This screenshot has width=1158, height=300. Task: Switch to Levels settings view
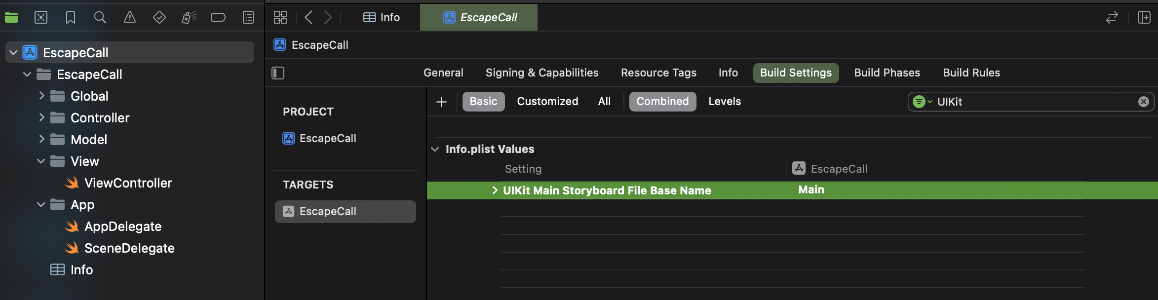tap(725, 102)
